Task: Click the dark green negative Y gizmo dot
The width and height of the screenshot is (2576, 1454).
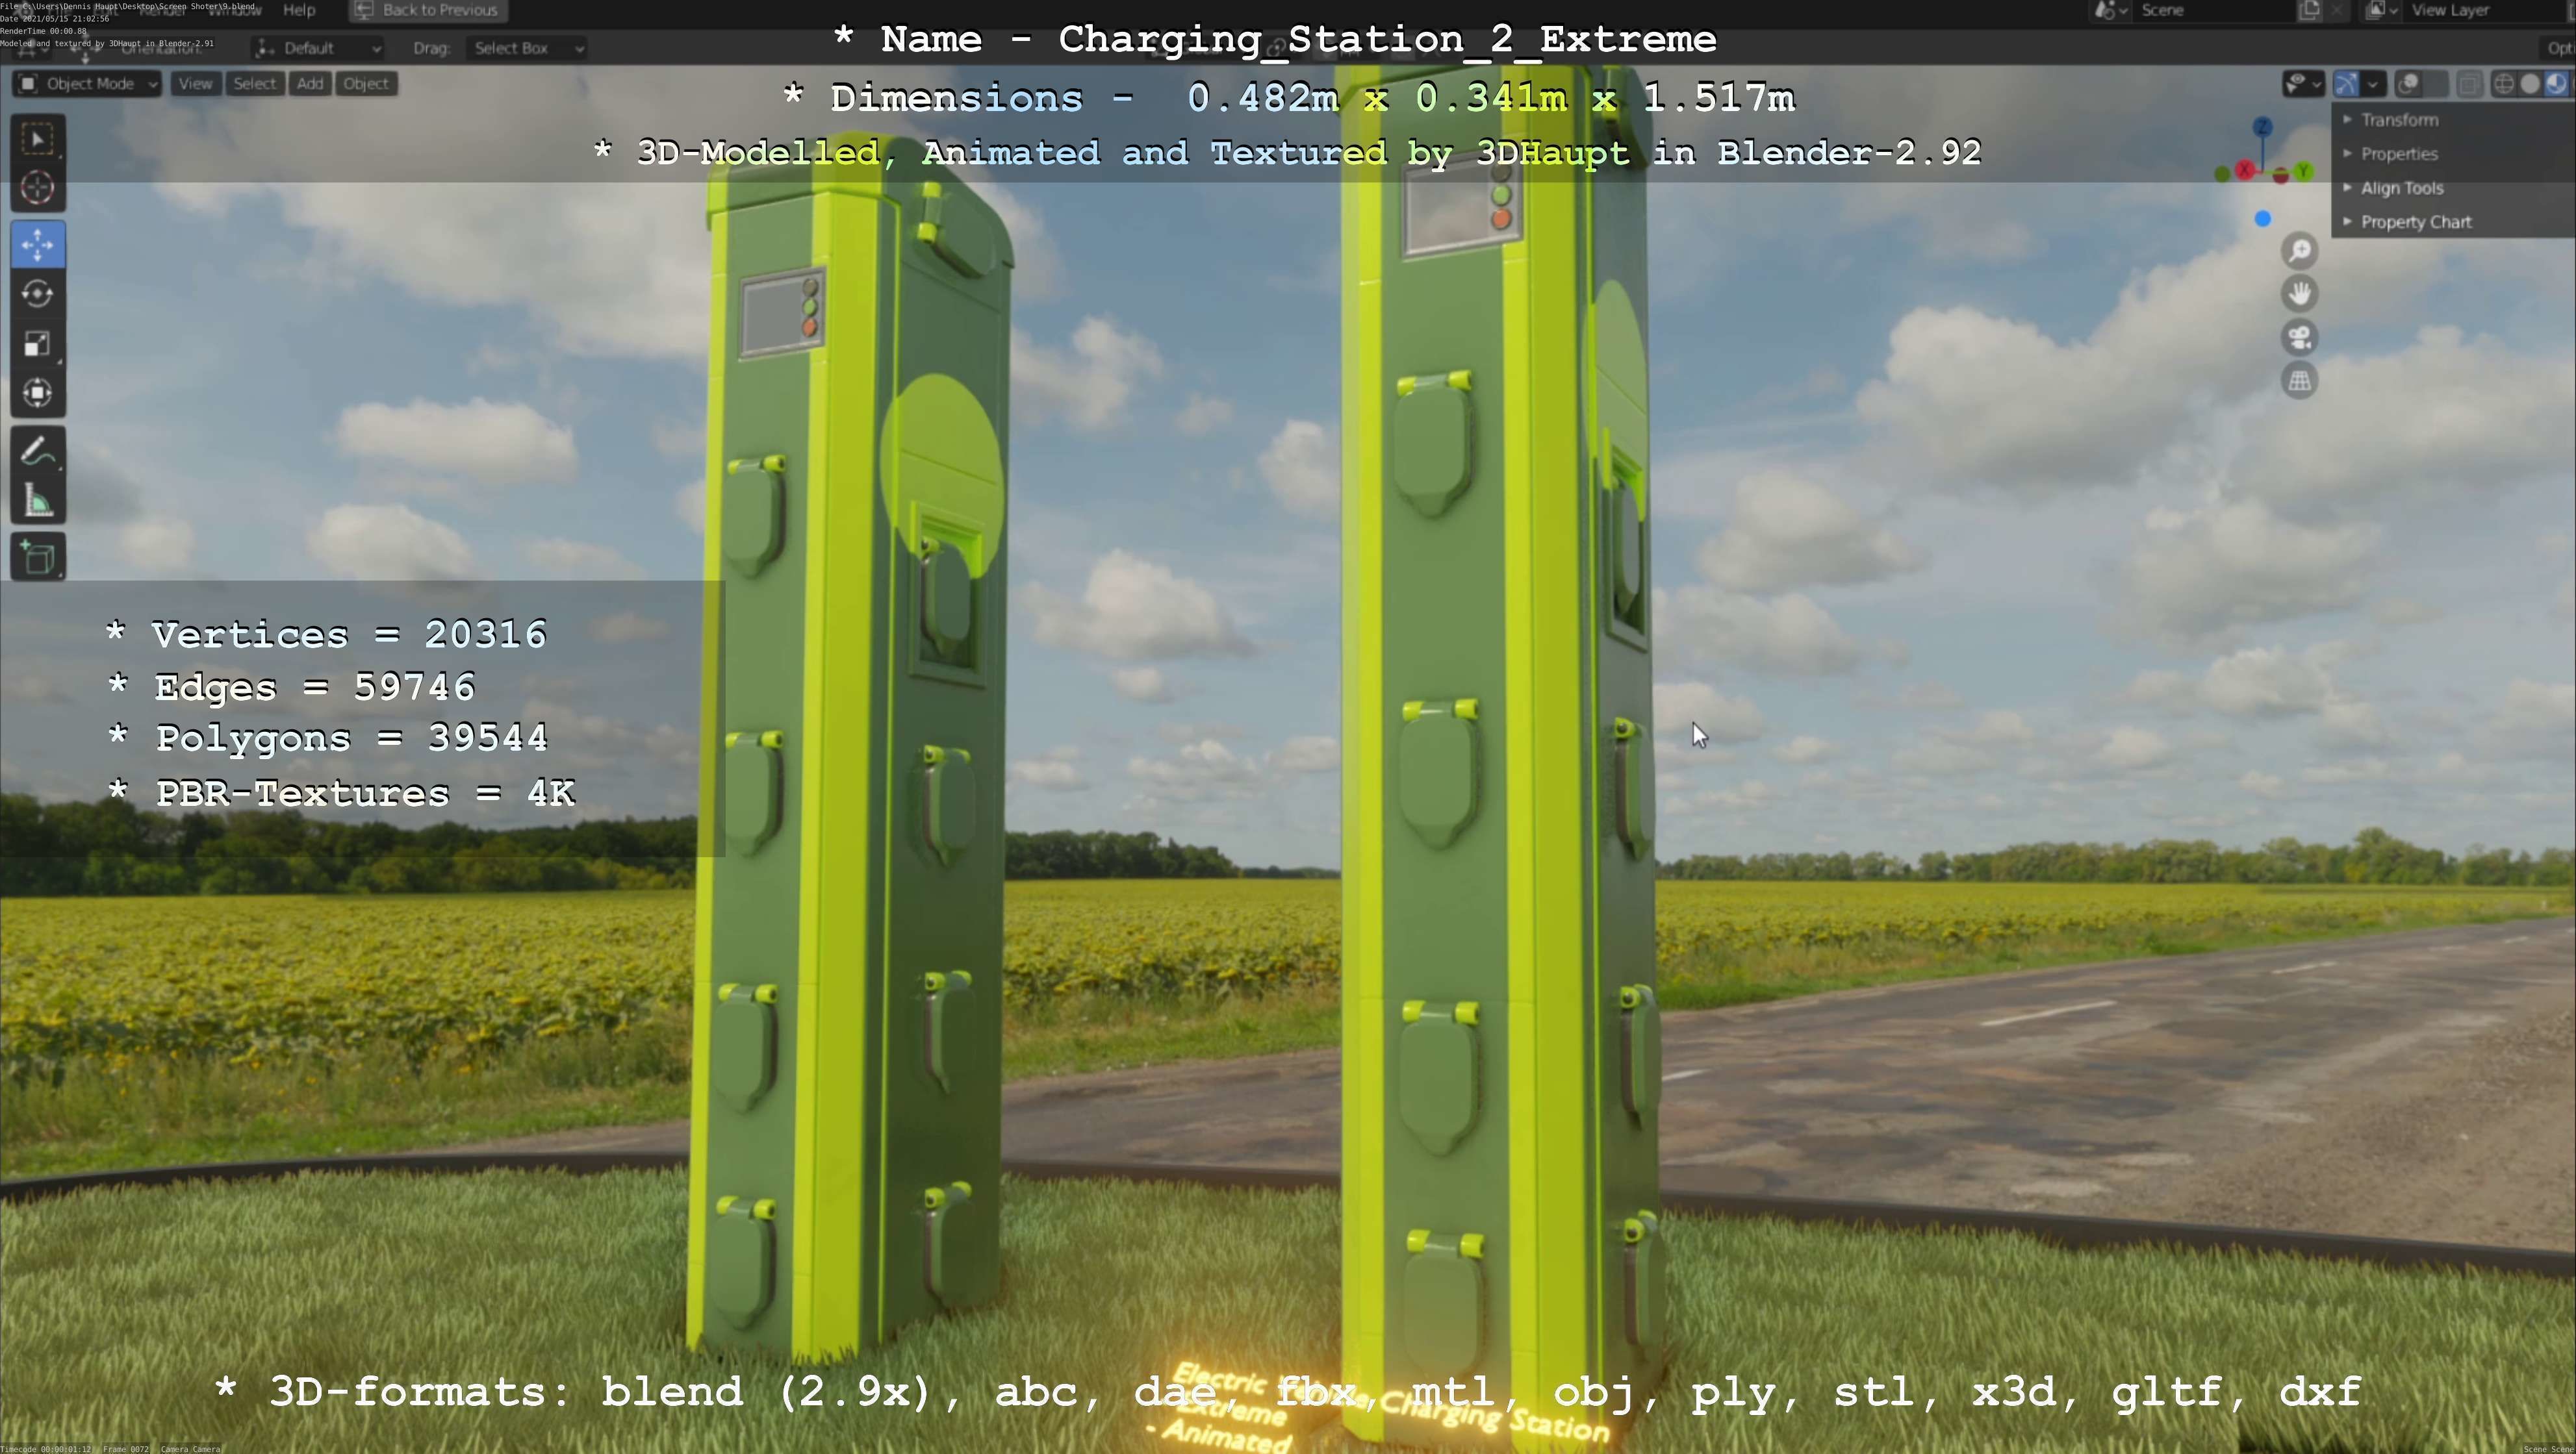Action: (x=2222, y=174)
